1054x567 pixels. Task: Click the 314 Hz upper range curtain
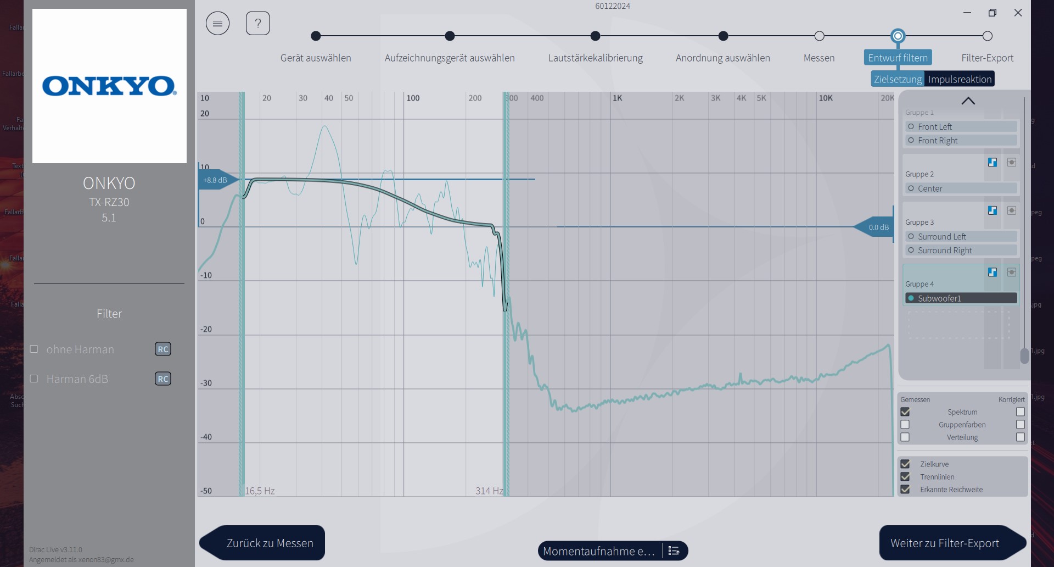click(x=506, y=294)
